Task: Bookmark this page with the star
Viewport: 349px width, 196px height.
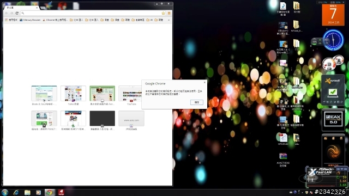Action: click(x=163, y=13)
